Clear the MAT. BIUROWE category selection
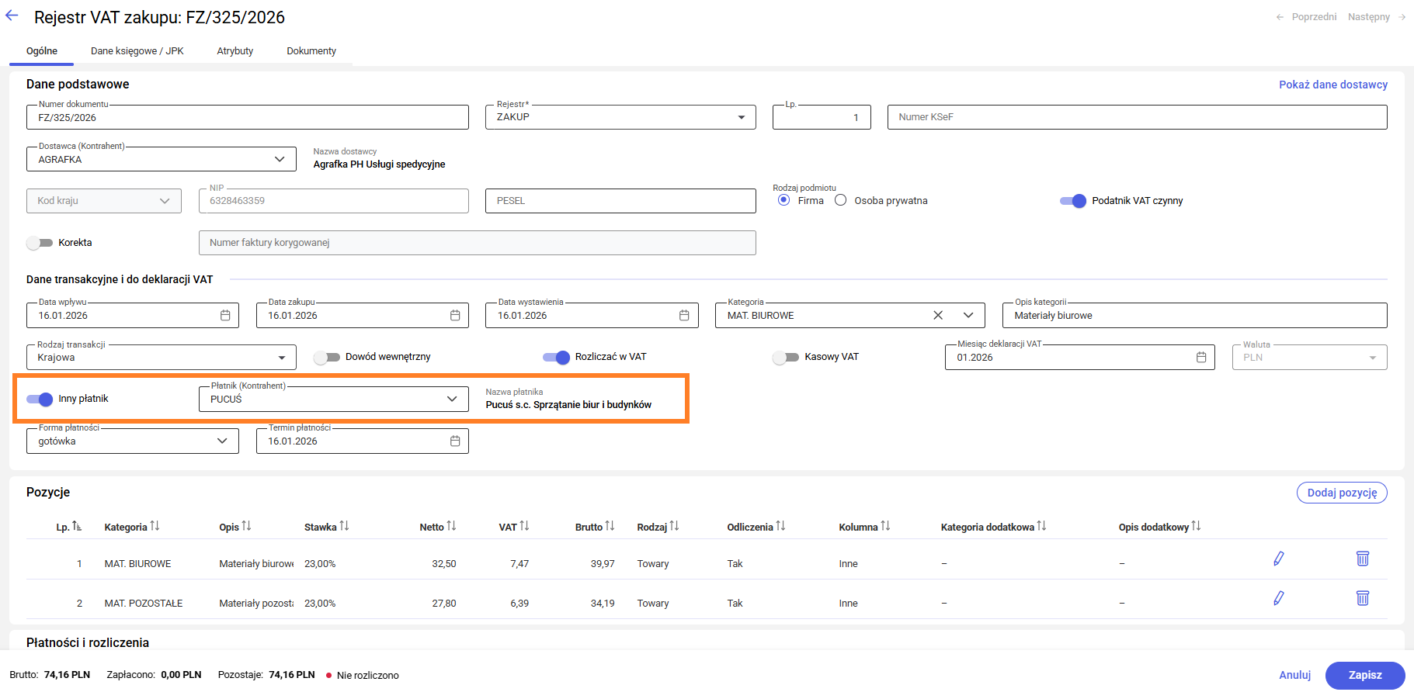This screenshot has width=1414, height=692. [938, 315]
